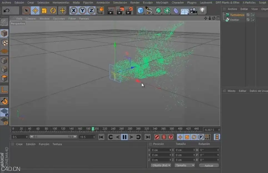The image size is (268, 173).
Task: Activate the Move tool
Action: click(x=35, y=11)
